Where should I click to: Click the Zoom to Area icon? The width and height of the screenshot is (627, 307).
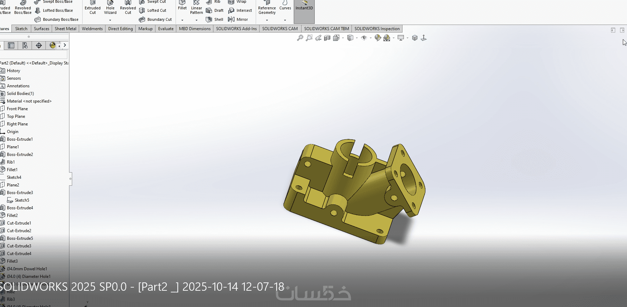pyautogui.click(x=309, y=38)
